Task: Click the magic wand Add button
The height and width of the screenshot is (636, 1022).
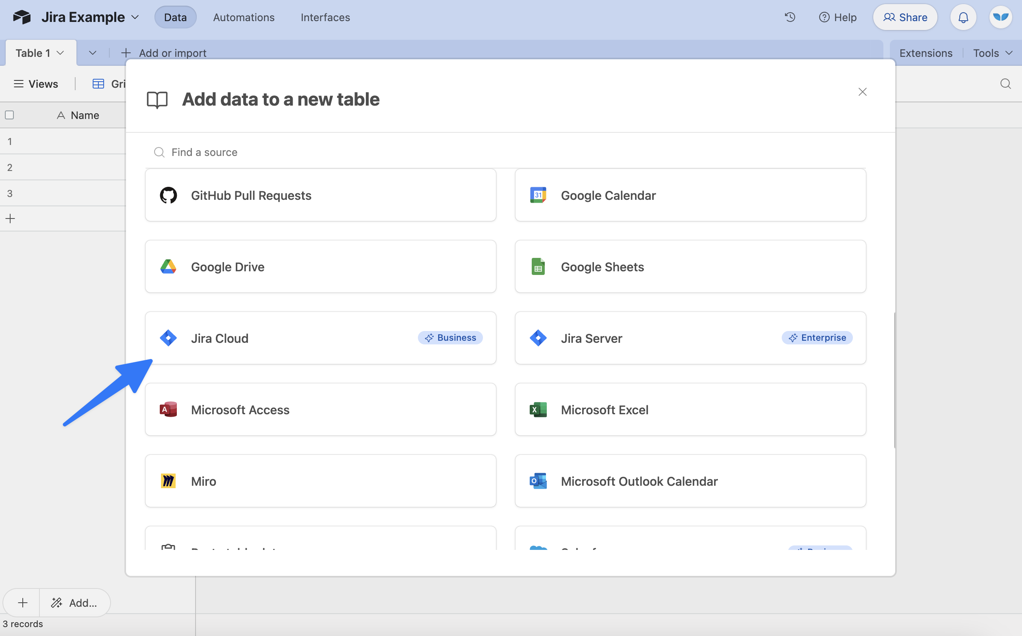Action: click(x=74, y=603)
